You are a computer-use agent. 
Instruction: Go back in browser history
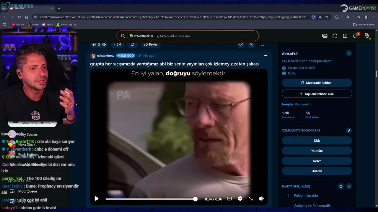point(5,17)
